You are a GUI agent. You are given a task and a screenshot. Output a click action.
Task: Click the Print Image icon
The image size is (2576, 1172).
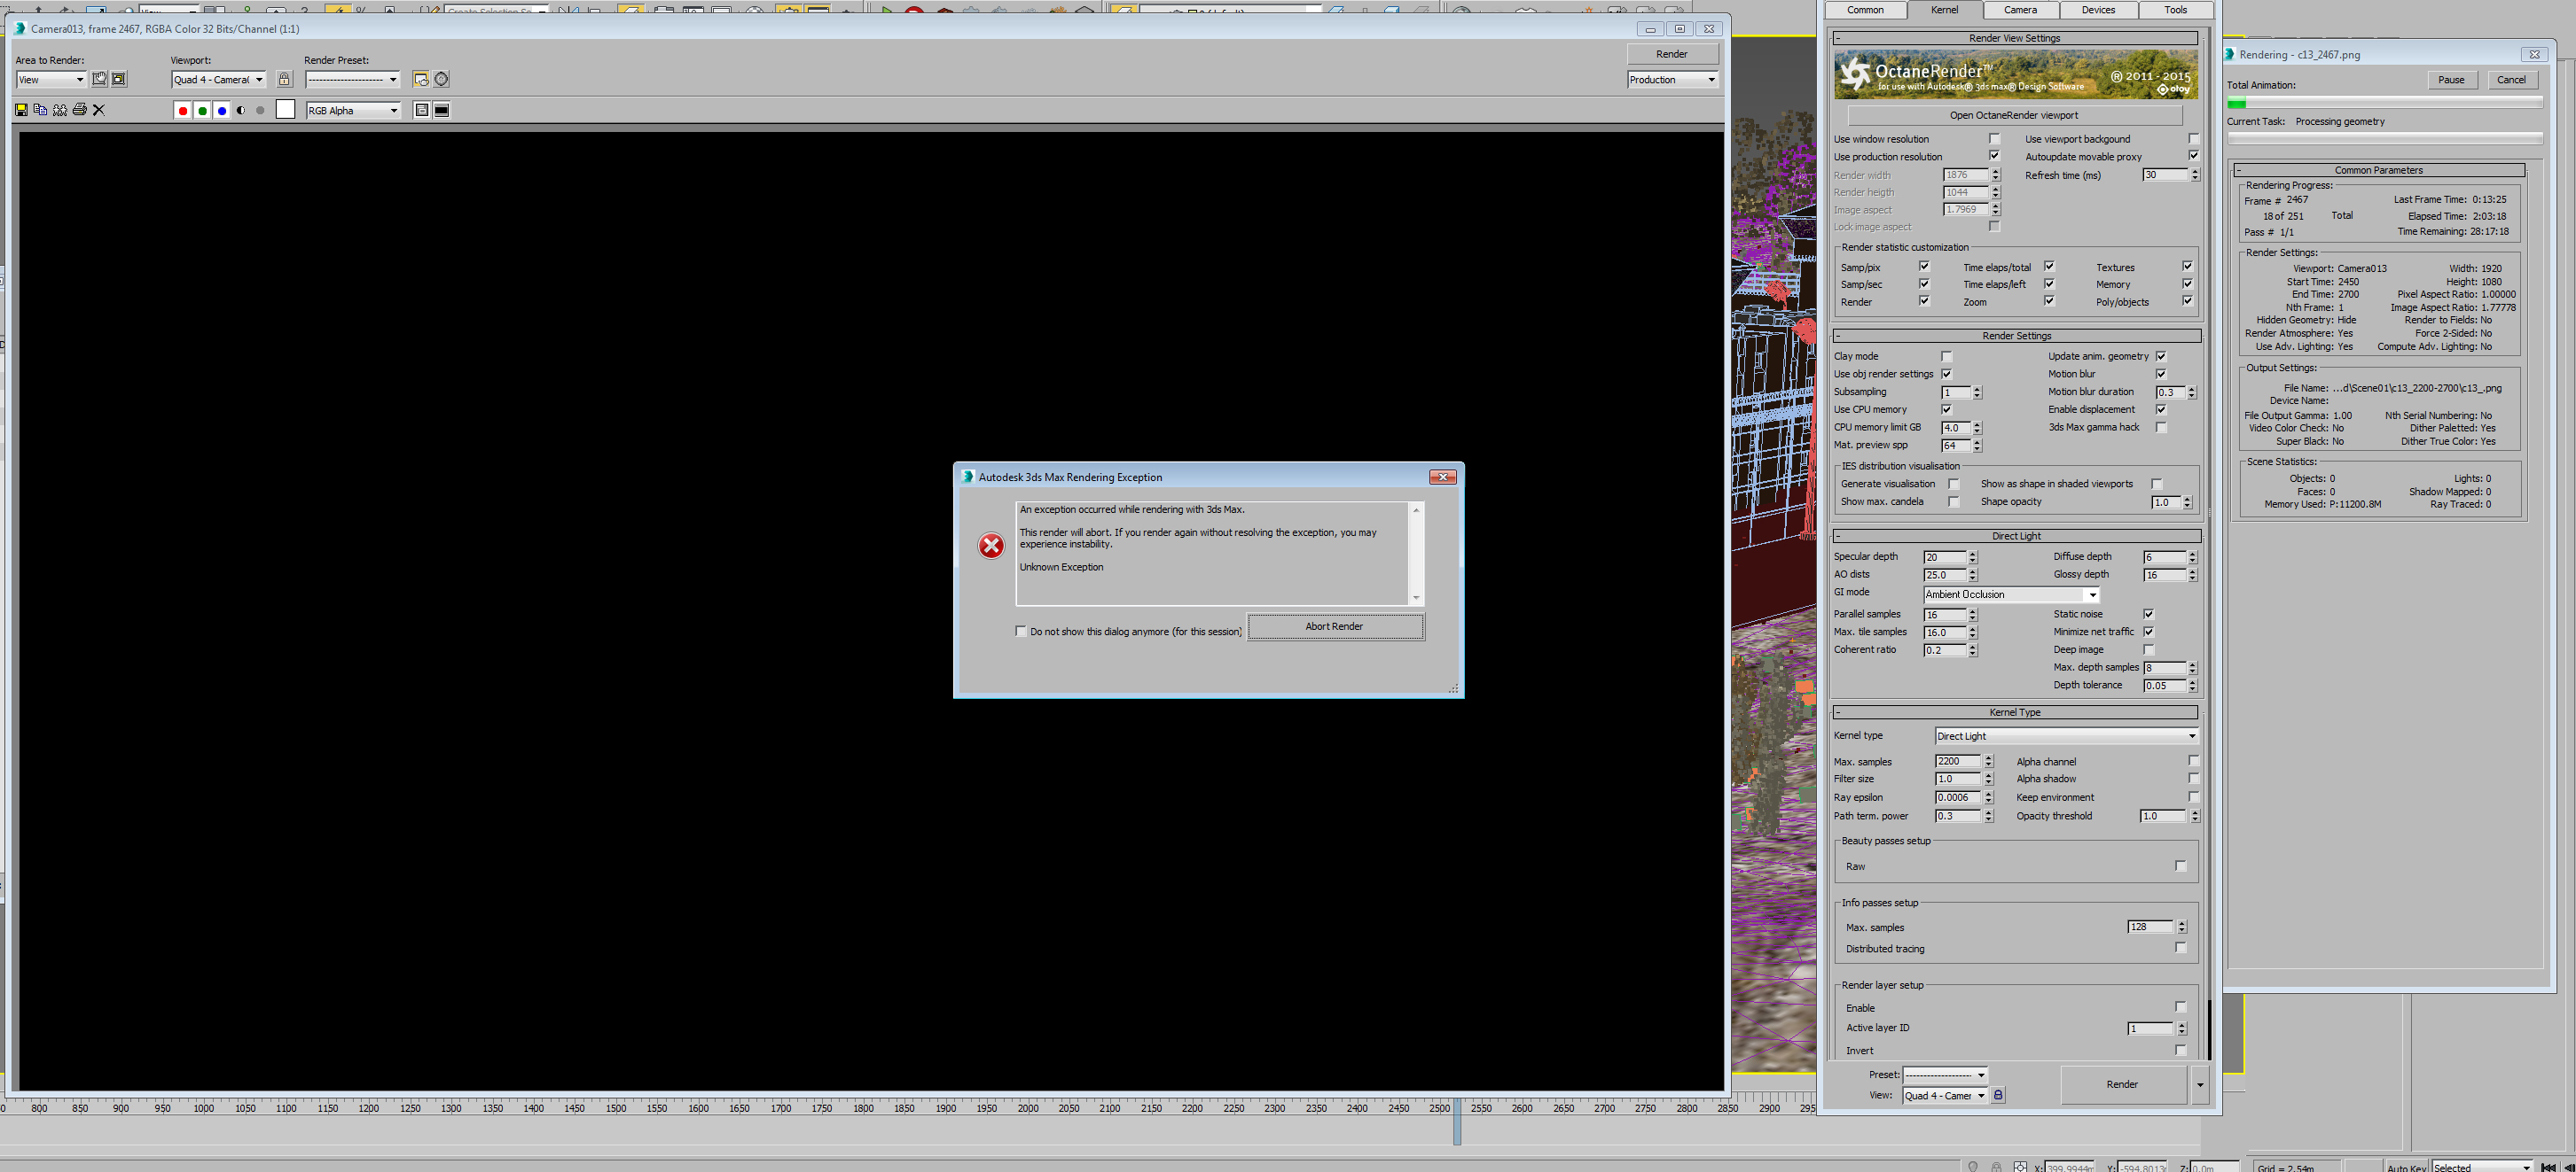[80, 110]
